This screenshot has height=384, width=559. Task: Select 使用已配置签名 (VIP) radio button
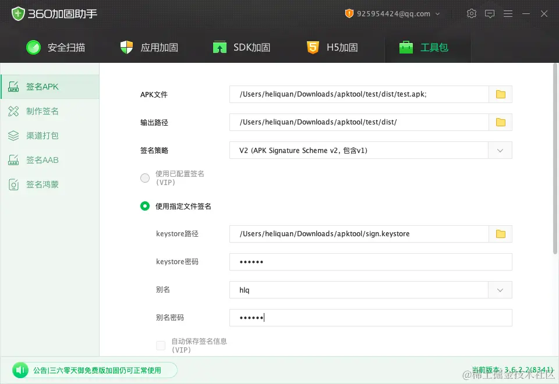pyautogui.click(x=145, y=178)
